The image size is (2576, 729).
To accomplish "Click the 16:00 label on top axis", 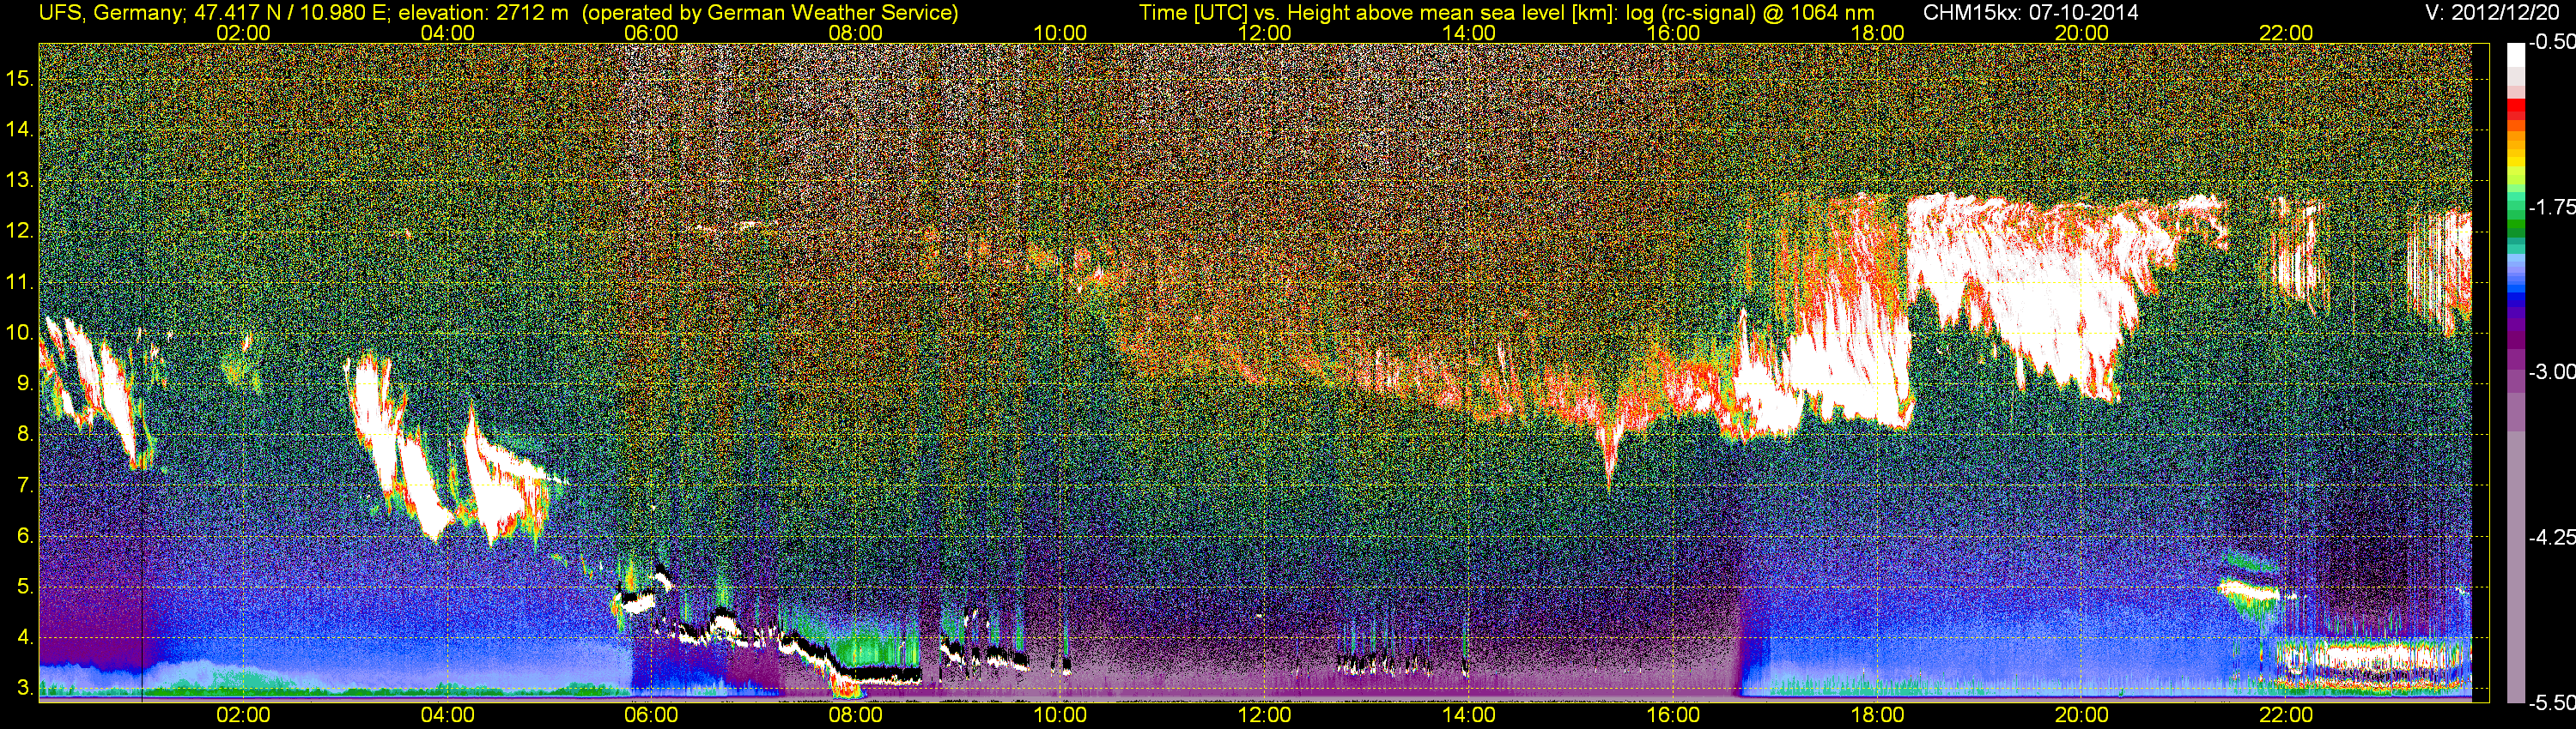I will coord(1673,33).
